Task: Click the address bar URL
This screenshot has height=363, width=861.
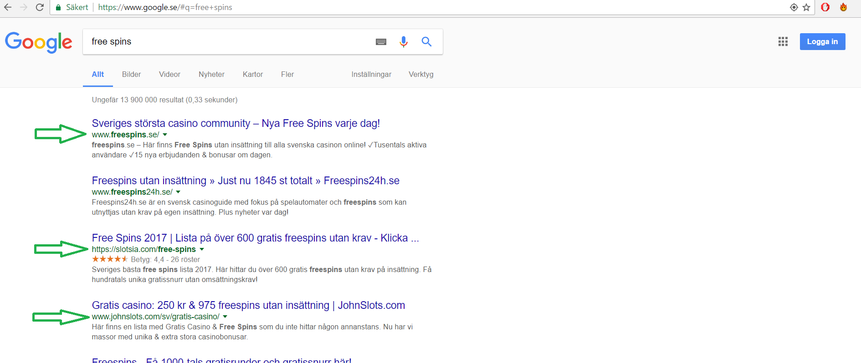Action: 165,7
